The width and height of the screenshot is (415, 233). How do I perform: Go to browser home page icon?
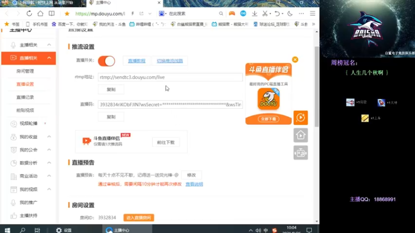tap(40, 13)
